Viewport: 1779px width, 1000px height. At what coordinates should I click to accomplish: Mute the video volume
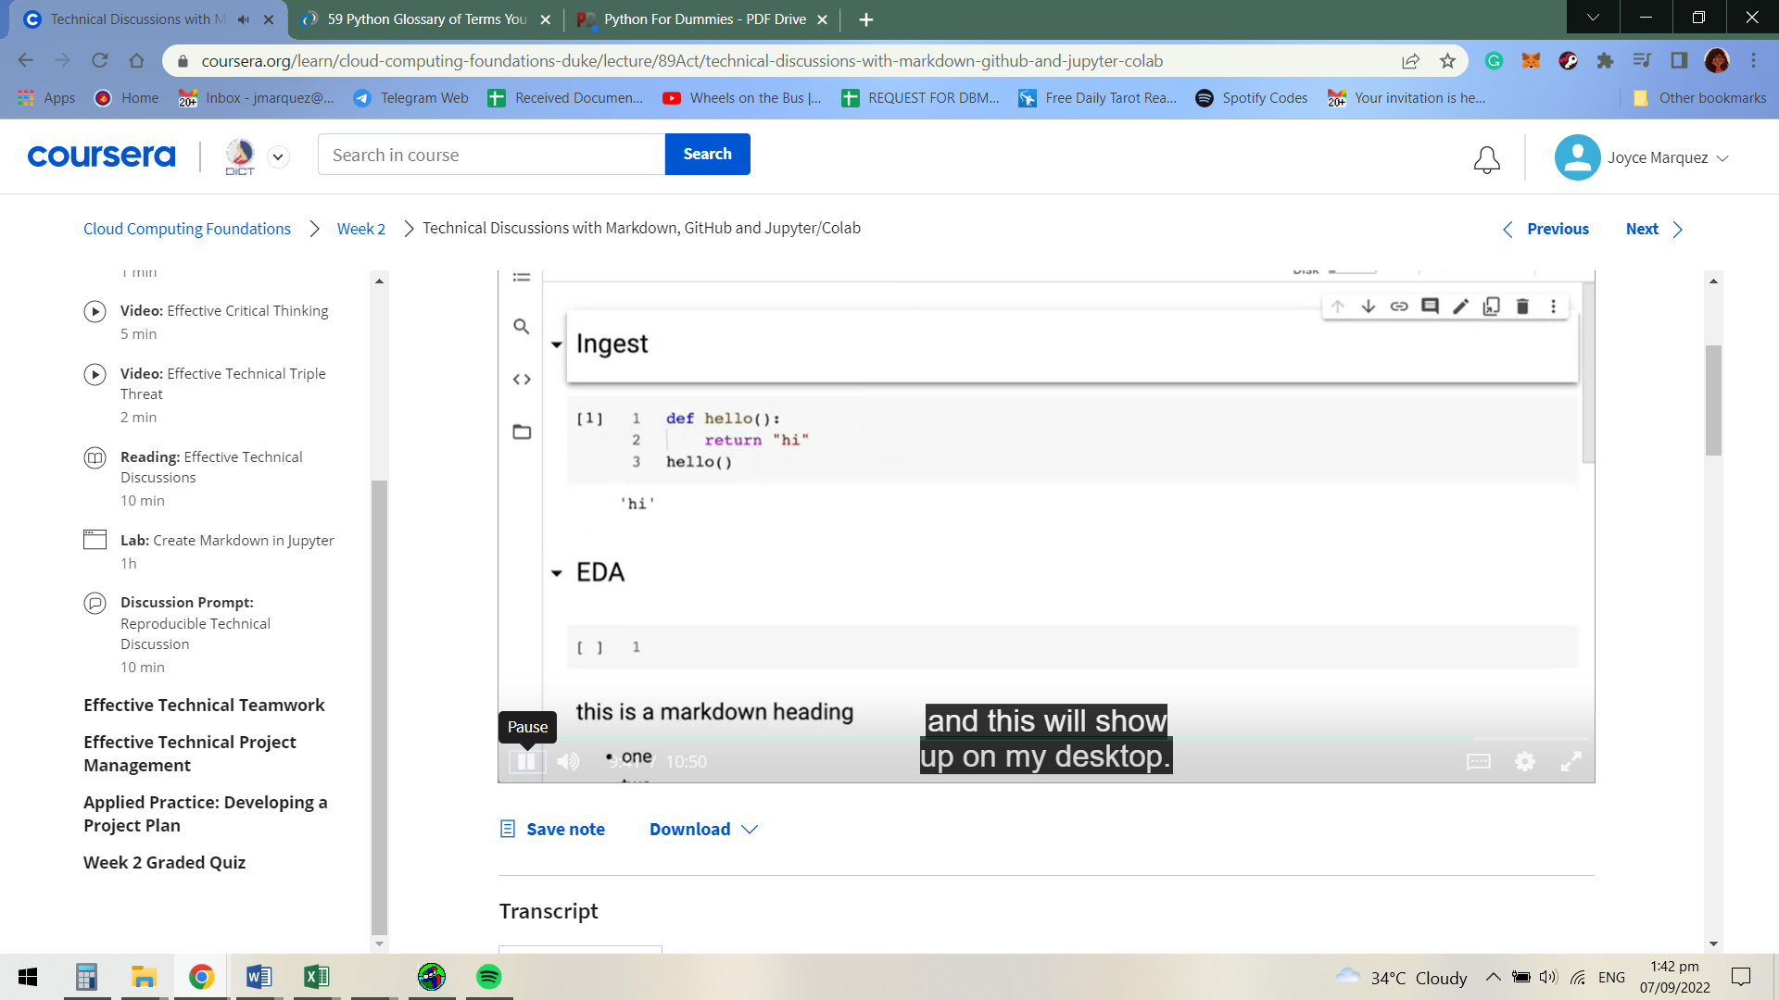pos(568,761)
